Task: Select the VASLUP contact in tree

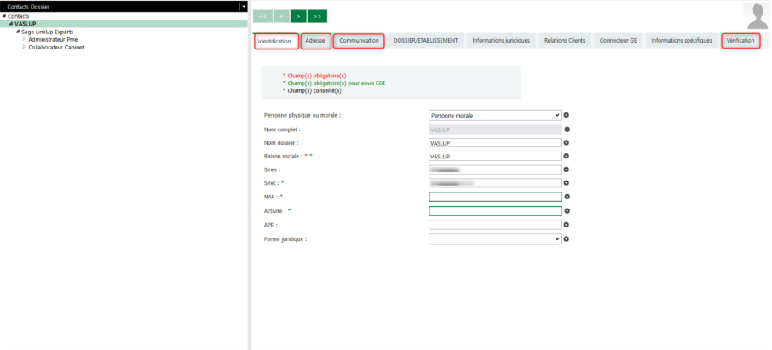Action: [26, 24]
